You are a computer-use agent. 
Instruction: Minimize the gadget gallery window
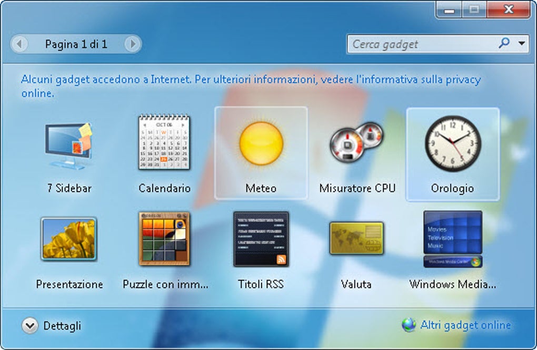click(x=449, y=9)
